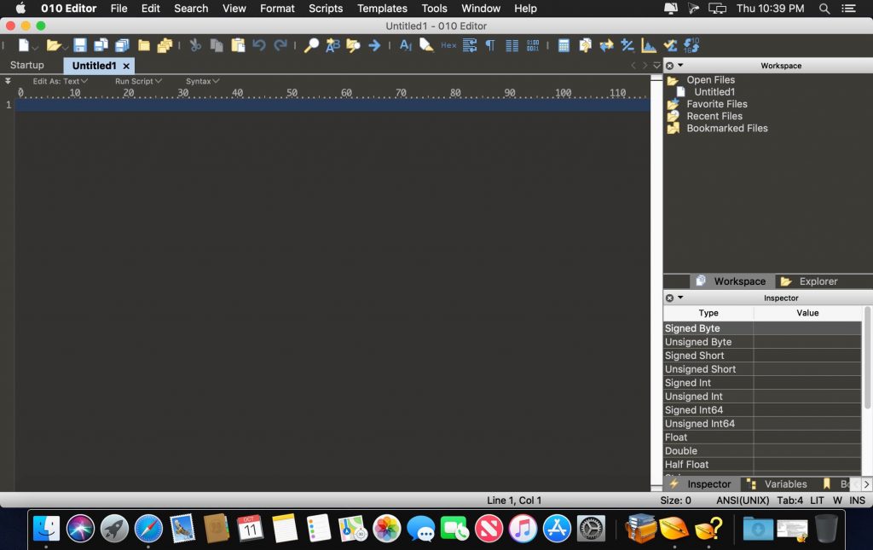Select Untitled1 under Open Files
The height and width of the screenshot is (550, 873).
click(x=715, y=91)
